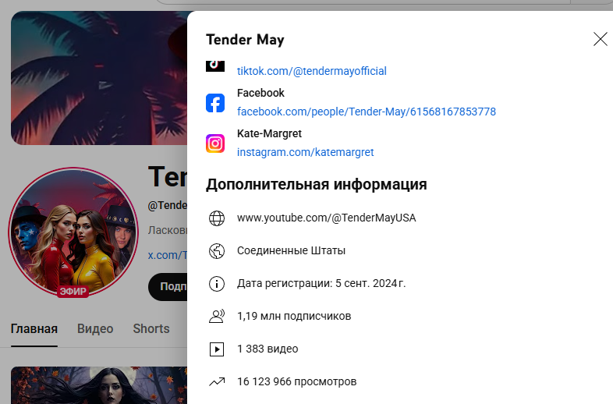613x404 pixels.
Task: Switch to the Shorts tab
Action: click(151, 328)
